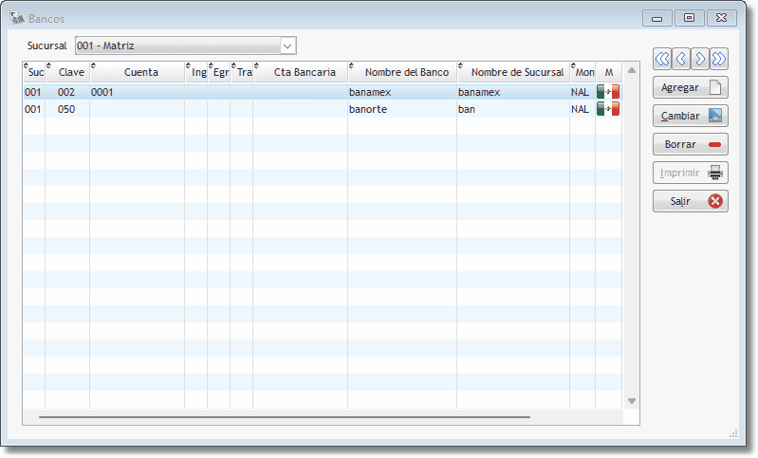Click the flag icon in banamex row
Screen dimensions: 758x458
(x=608, y=92)
